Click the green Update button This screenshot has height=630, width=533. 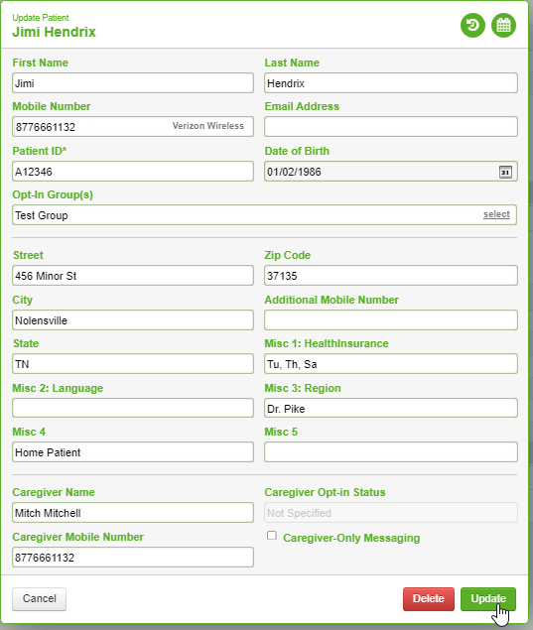coord(488,598)
